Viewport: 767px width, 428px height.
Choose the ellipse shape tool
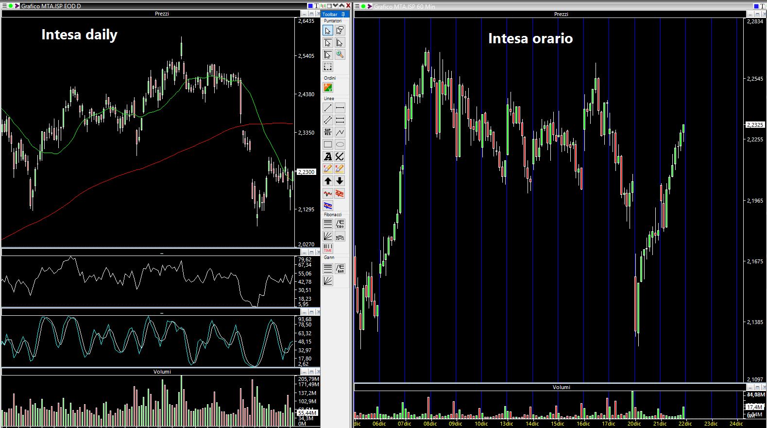pos(340,144)
